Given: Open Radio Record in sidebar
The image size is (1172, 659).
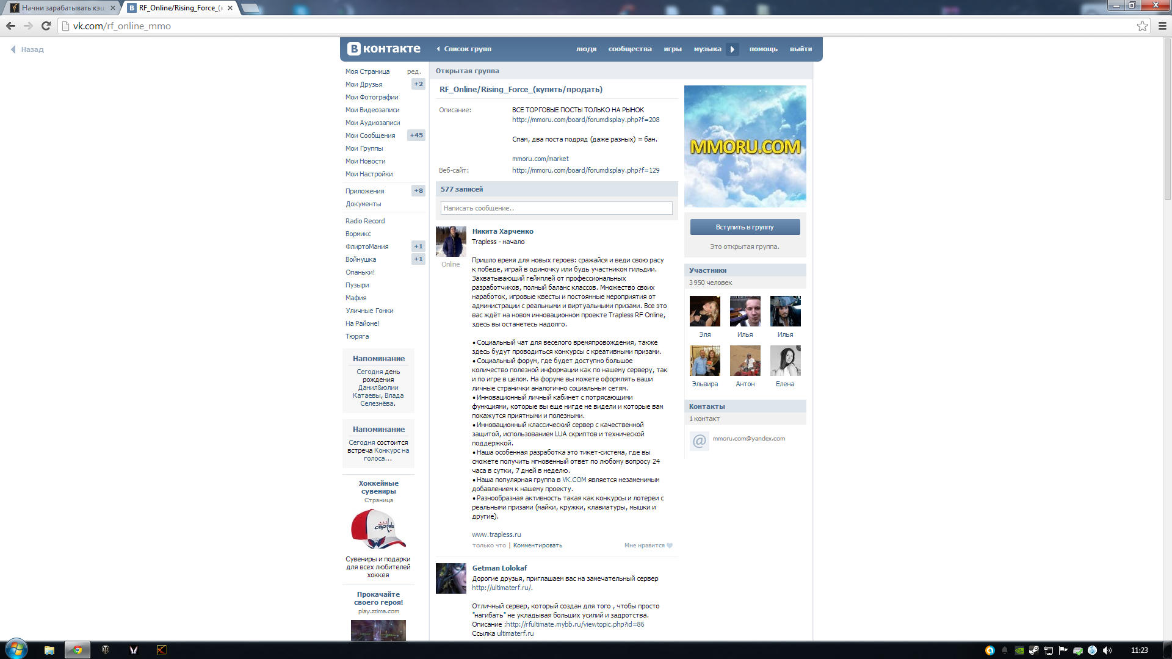Looking at the screenshot, I should pyautogui.click(x=365, y=221).
